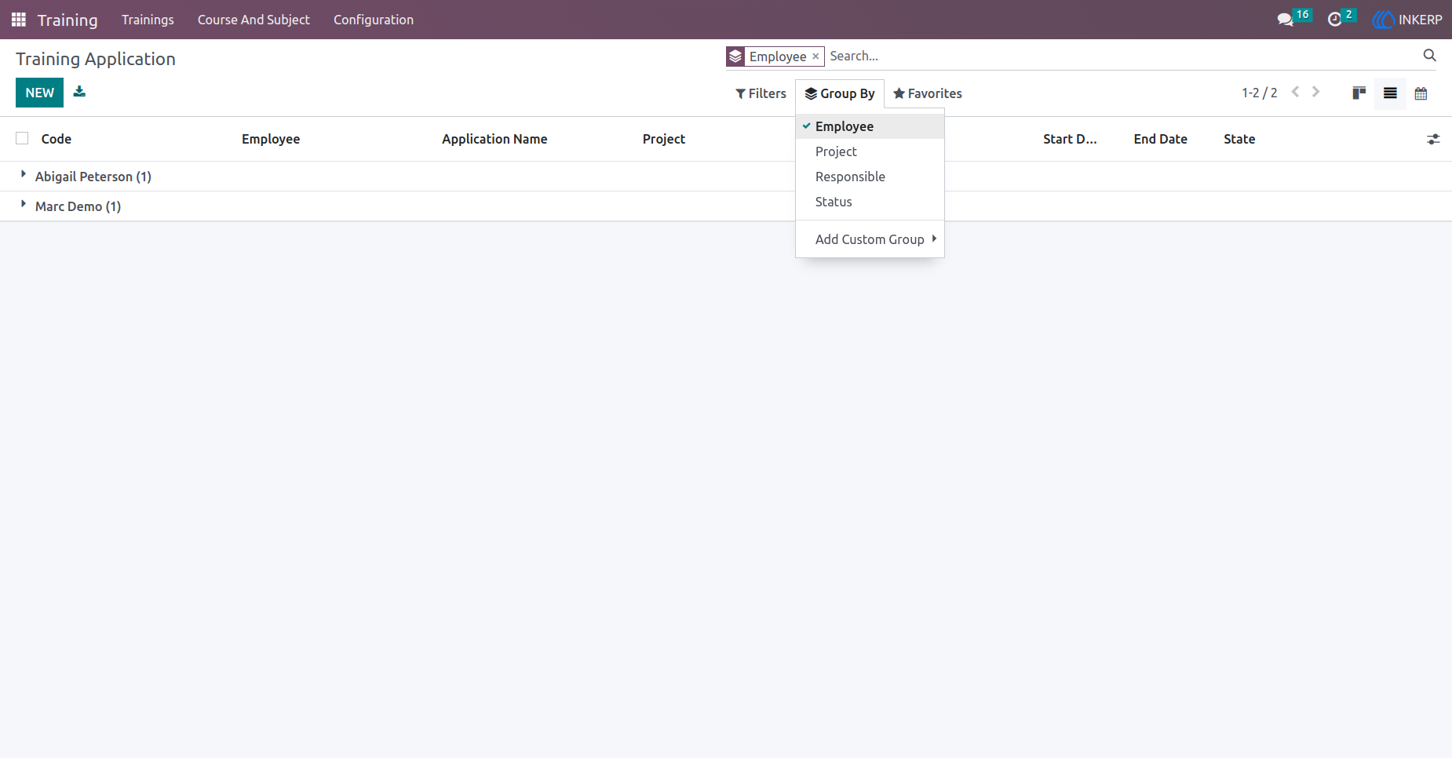Expand Add Custom Group submenu
This screenshot has height=758, width=1452.
[x=870, y=239]
